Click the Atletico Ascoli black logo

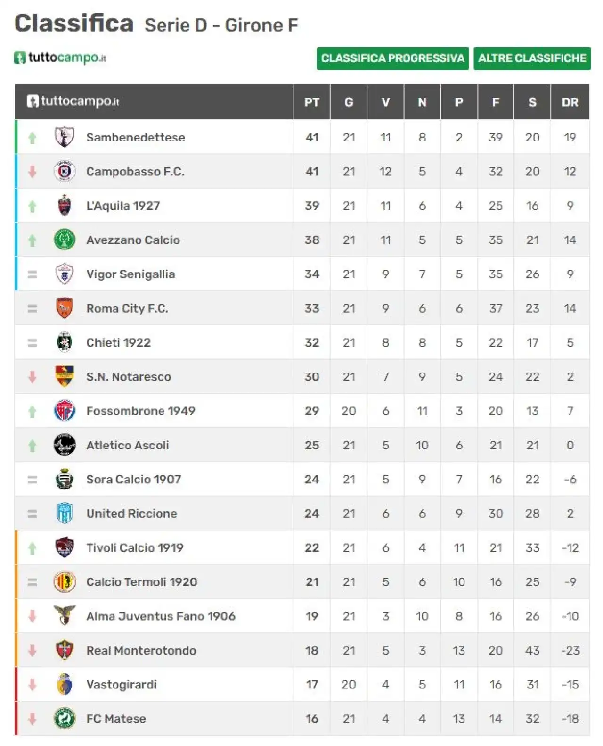pos(65,445)
